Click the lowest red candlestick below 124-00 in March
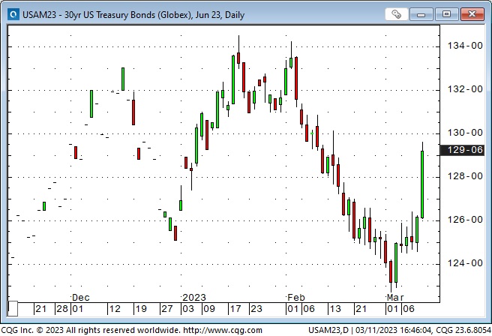492x336 pixels. [x=391, y=271]
